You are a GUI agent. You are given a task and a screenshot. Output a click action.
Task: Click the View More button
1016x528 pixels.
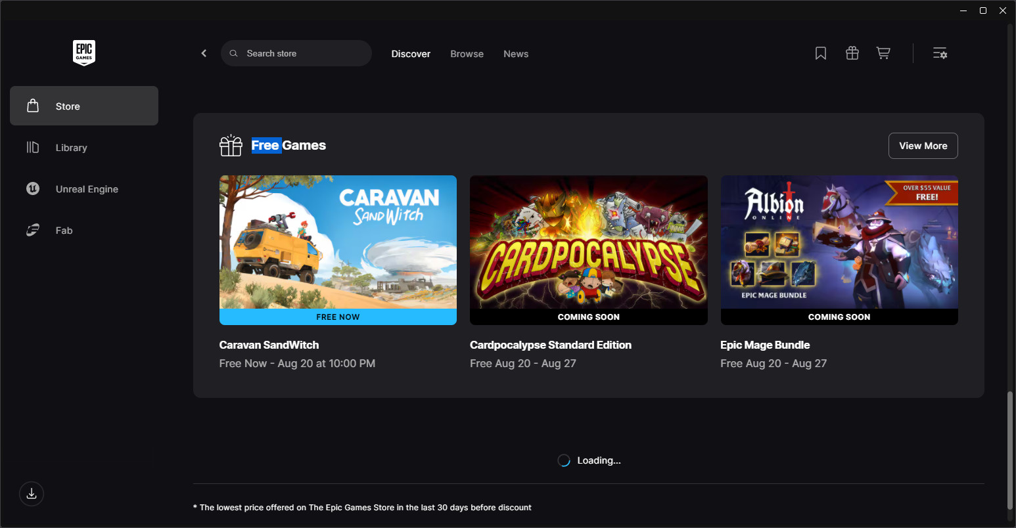tap(923, 146)
